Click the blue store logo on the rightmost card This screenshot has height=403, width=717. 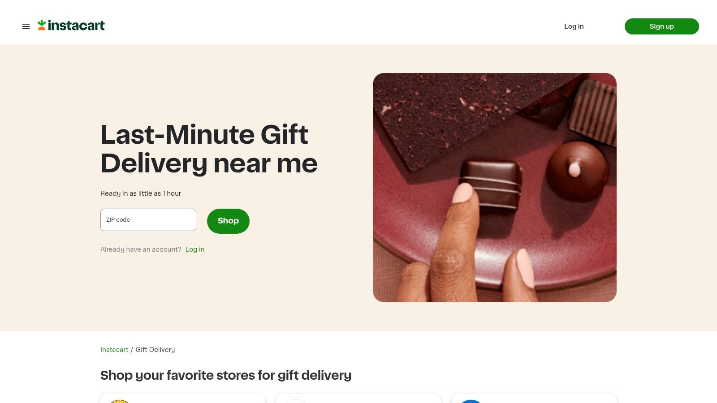click(x=470, y=402)
